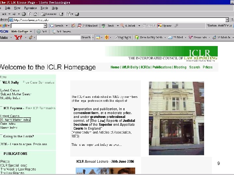Open the Help menu
Viewport: 234px width, 175px height.
[55, 8]
